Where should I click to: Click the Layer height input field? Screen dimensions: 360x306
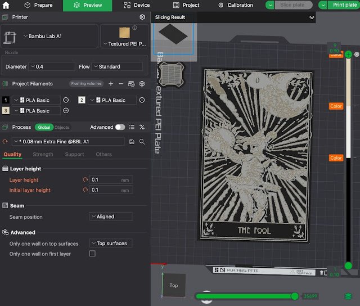pos(105,180)
